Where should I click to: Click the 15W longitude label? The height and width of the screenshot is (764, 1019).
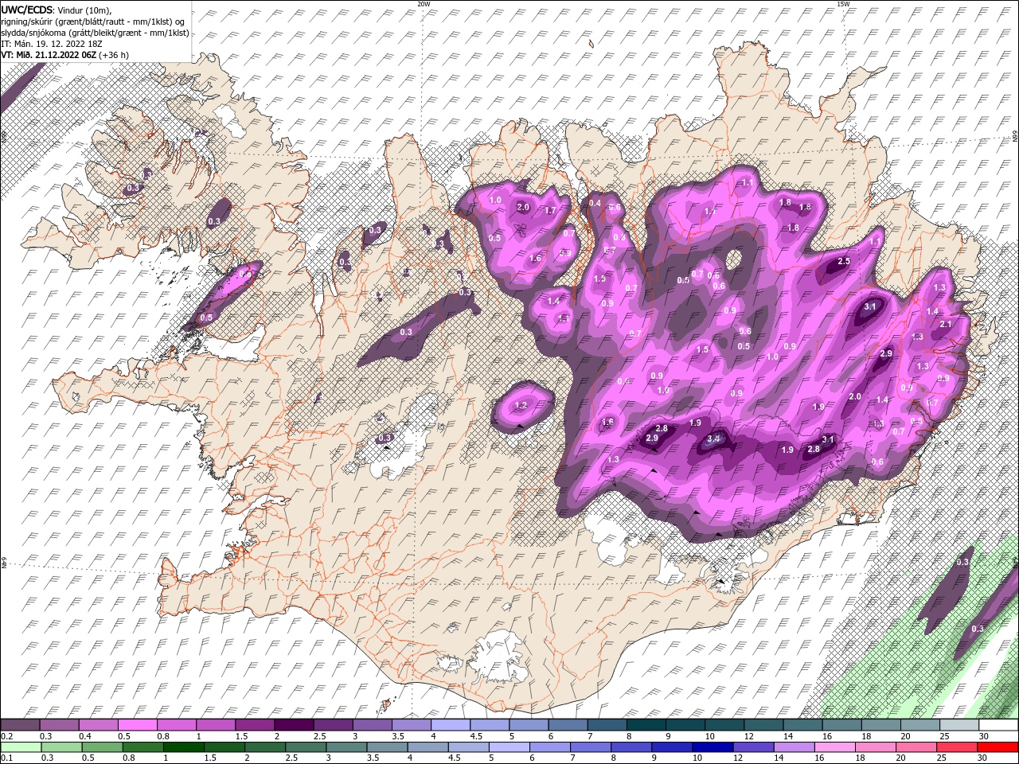click(843, 4)
